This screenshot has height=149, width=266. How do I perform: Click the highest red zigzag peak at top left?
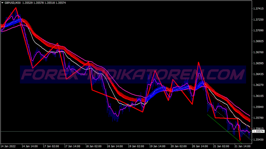pos(16,8)
